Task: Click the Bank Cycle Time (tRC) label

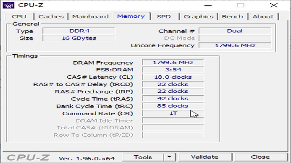Action: tap(95, 106)
